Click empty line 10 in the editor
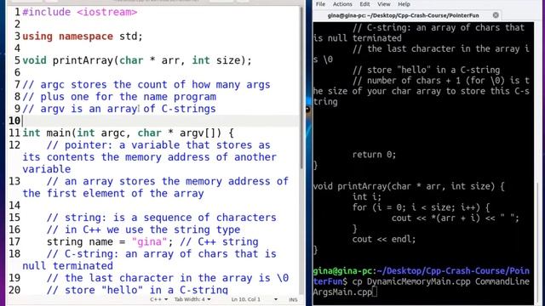This screenshot has width=545, height=306. tap(160, 121)
